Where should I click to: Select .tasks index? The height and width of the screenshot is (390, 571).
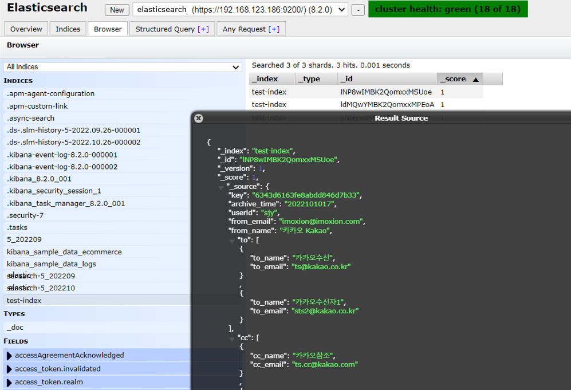[97, 227]
